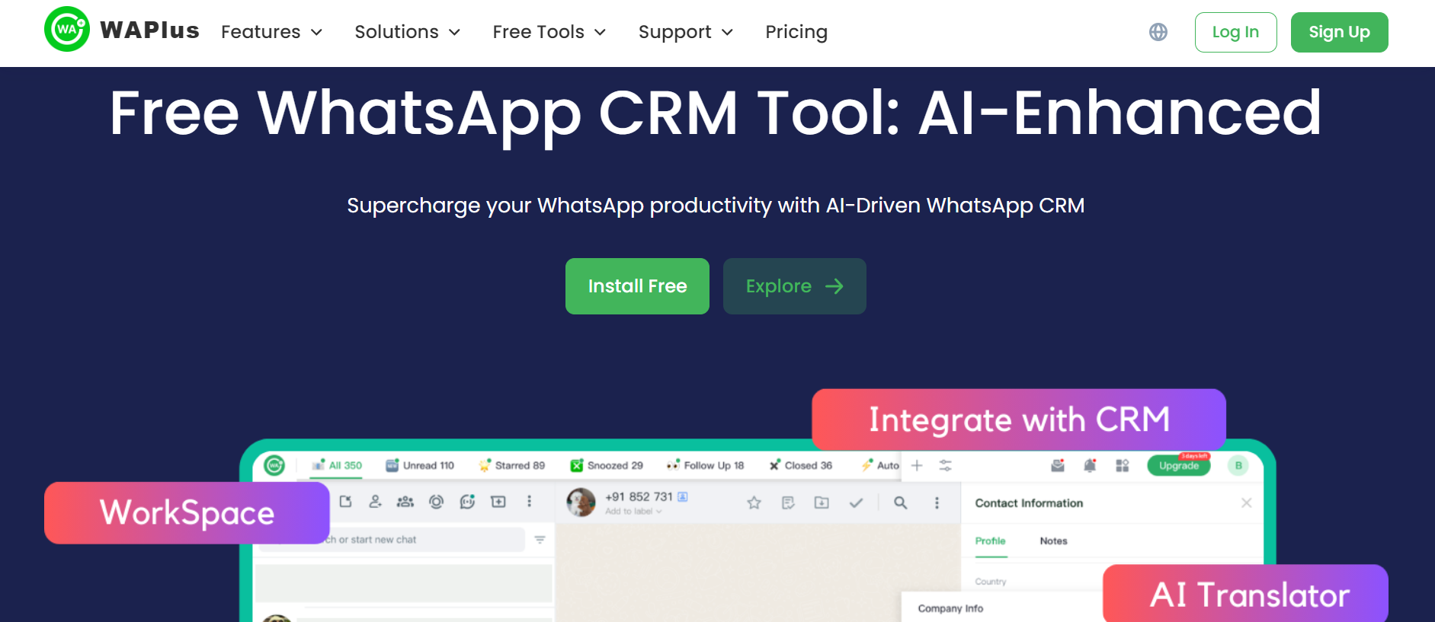Open the apps grid icon
Viewport: 1435px width, 622px height.
tap(1123, 465)
